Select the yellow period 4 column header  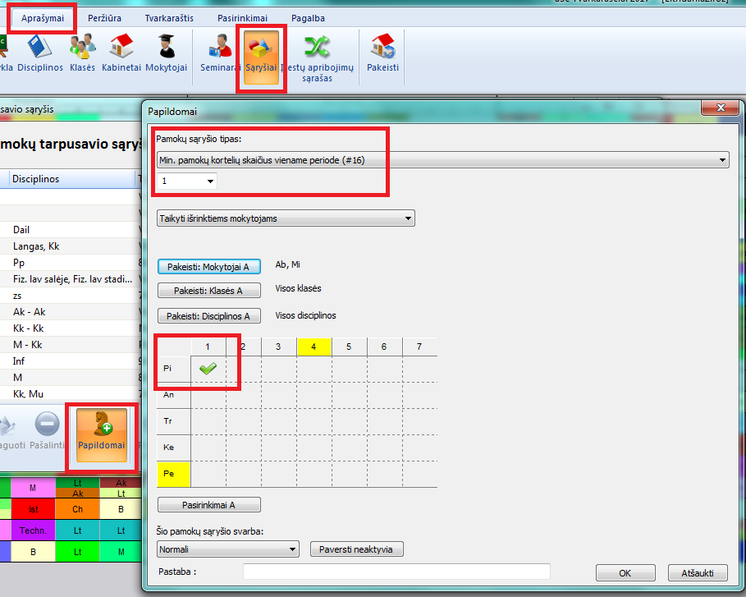point(314,347)
